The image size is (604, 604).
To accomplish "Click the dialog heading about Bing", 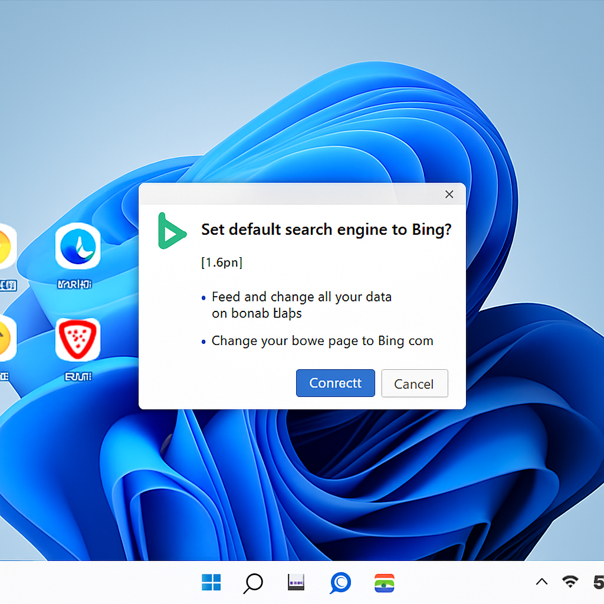I will 326,229.
